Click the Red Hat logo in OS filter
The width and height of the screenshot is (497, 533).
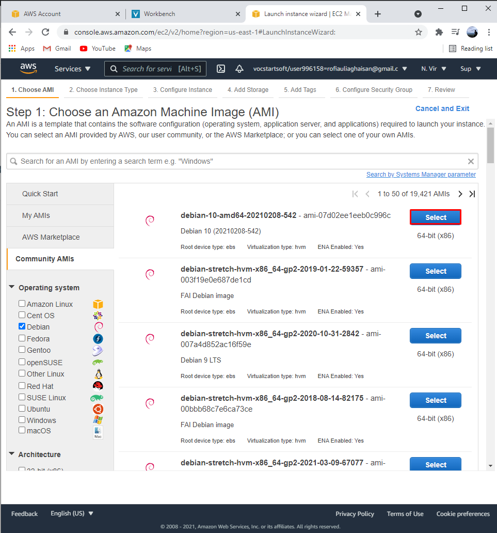pyautogui.click(x=98, y=386)
